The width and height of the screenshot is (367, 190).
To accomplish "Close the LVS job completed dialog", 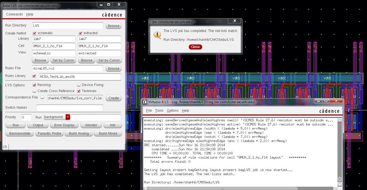I will (x=195, y=47).
